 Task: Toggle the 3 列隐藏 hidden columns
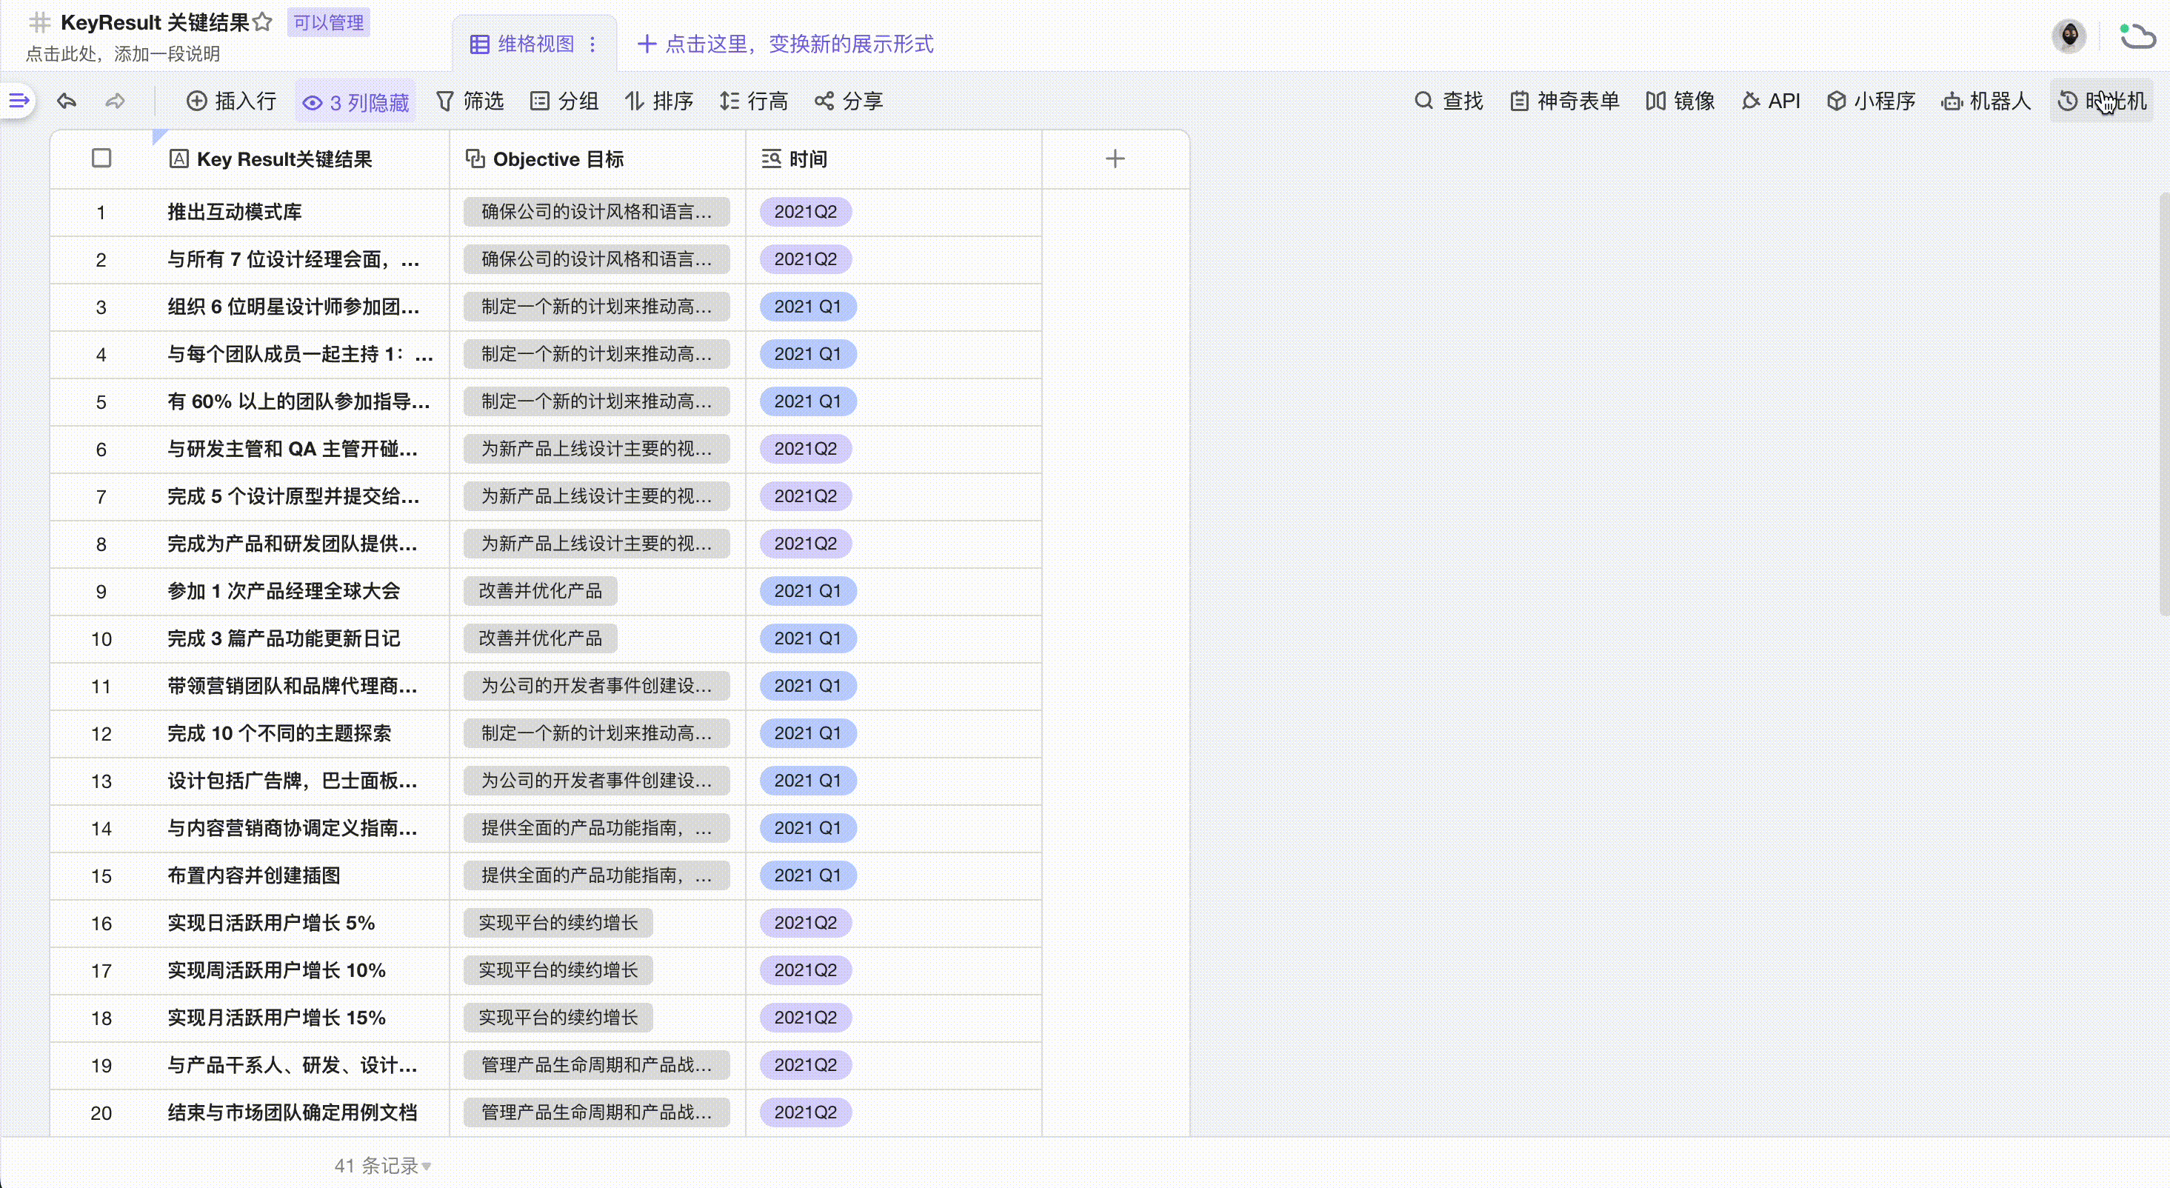[356, 102]
